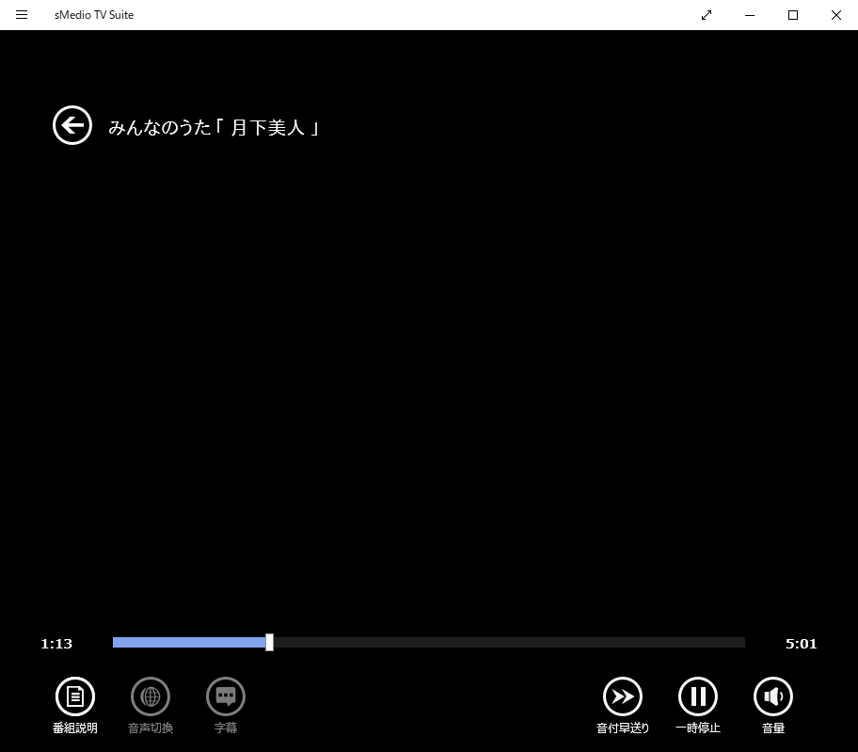Click the program title みんなのうた「月下美人」
858x752 pixels.
214,127
